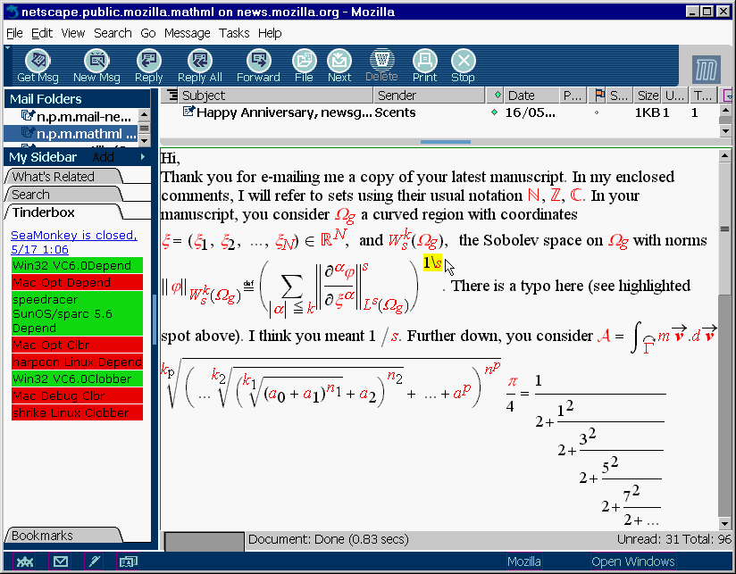Click the Mac Opt Depend entry
The height and width of the screenshot is (574, 736).
77,282
